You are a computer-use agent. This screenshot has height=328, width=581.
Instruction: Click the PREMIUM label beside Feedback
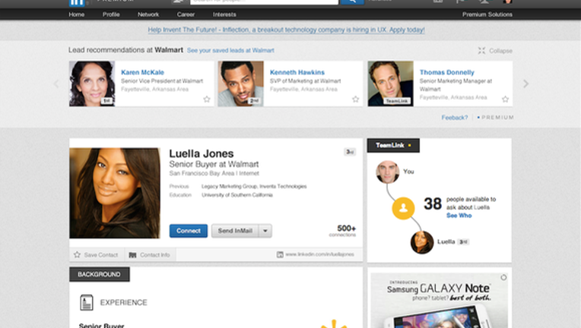496,118
